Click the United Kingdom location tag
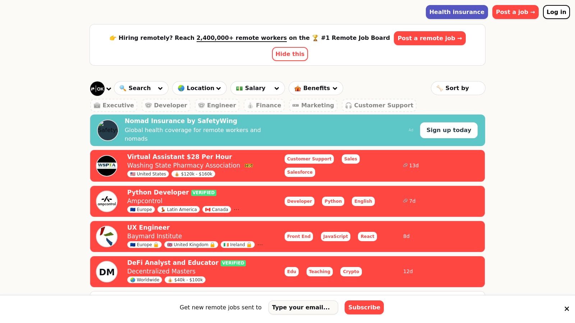This screenshot has width=575, height=323. pyautogui.click(x=191, y=245)
